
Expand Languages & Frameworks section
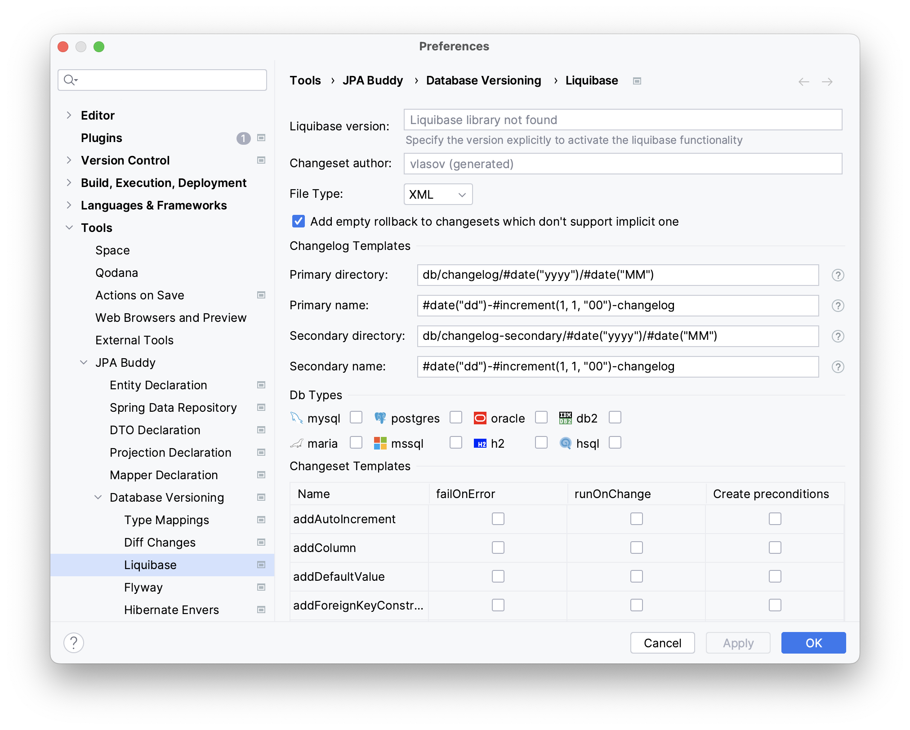(69, 205)
